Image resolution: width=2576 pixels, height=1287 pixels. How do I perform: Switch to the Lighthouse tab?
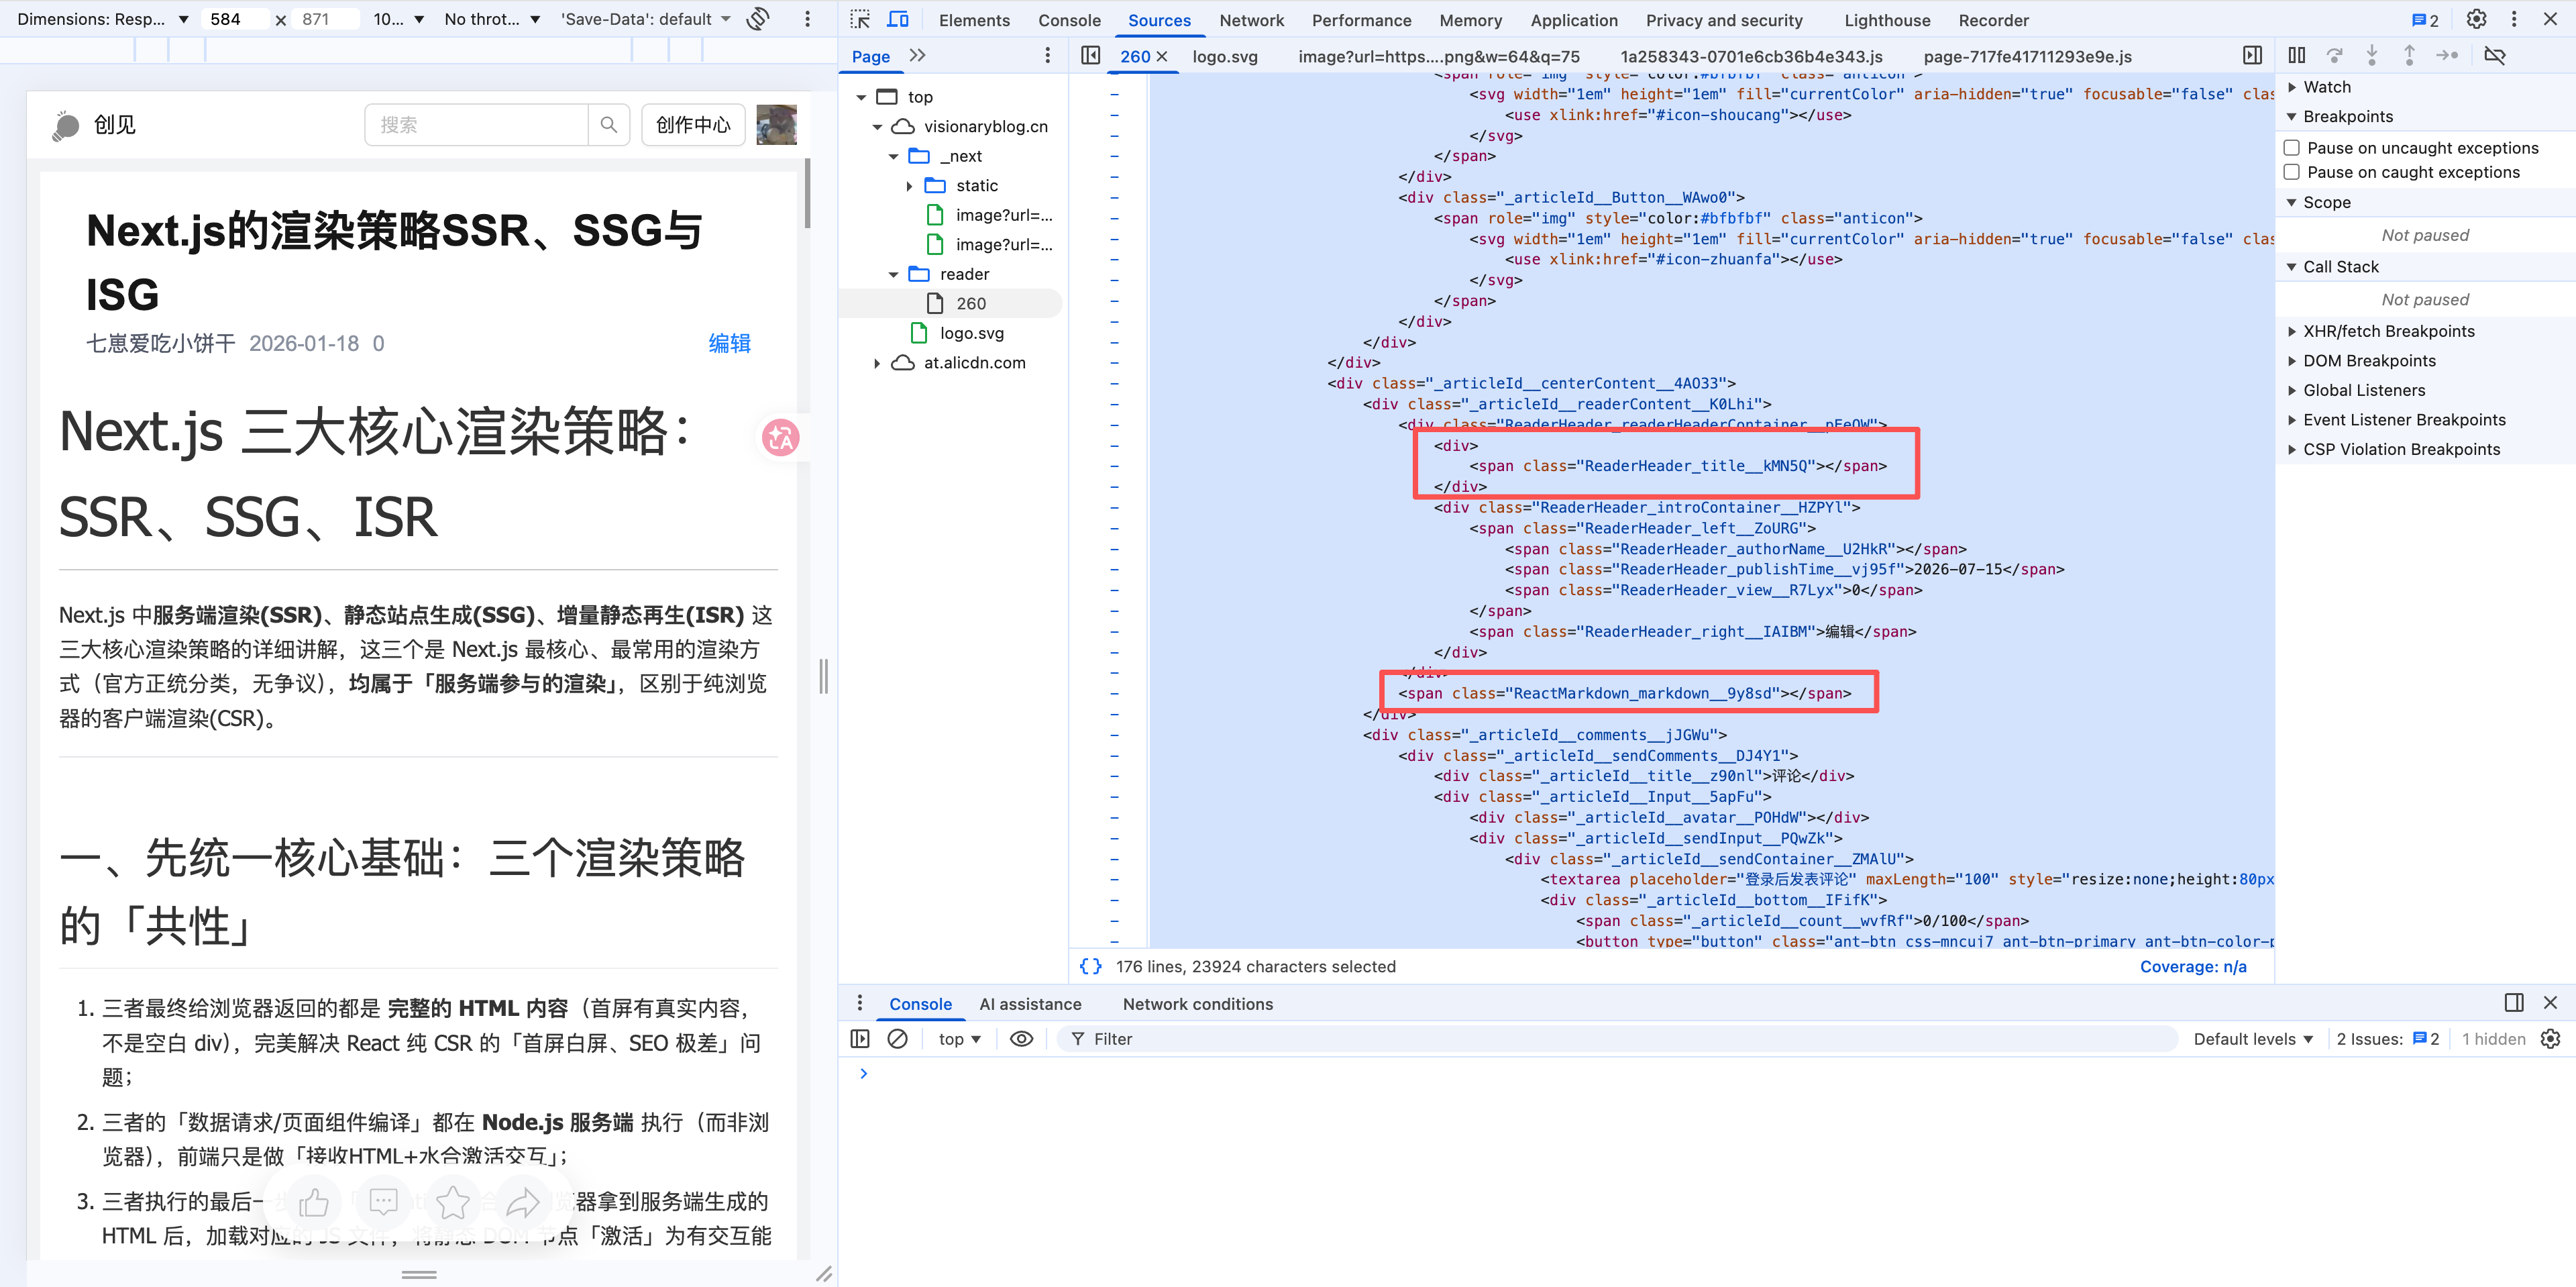pyautogui.click(x=1887, y=20)
